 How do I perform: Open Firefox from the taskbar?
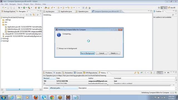coord(36,97)
